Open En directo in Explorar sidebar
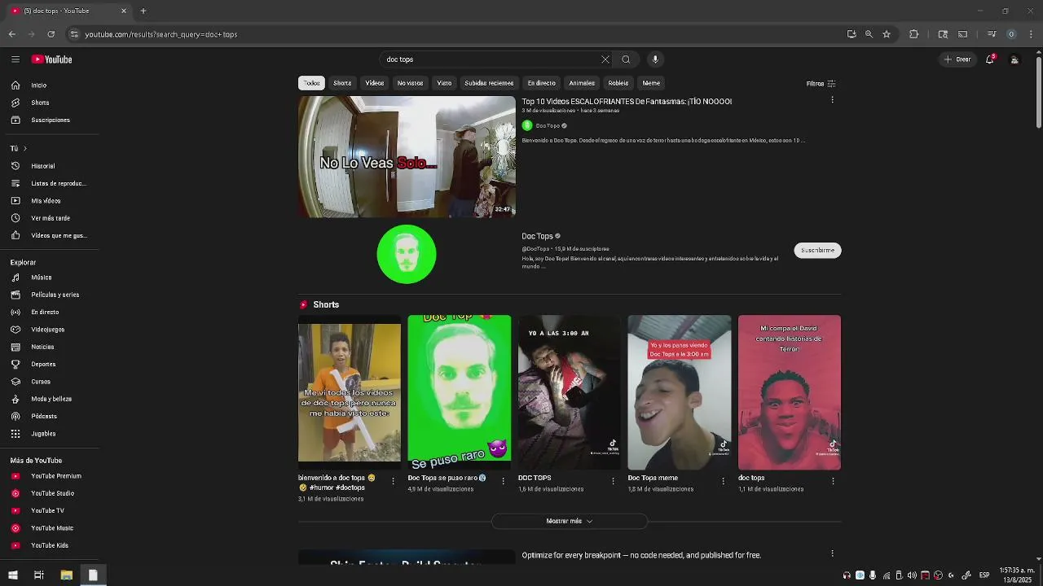Screen dimensions: 1043x586 click(54, 312)
